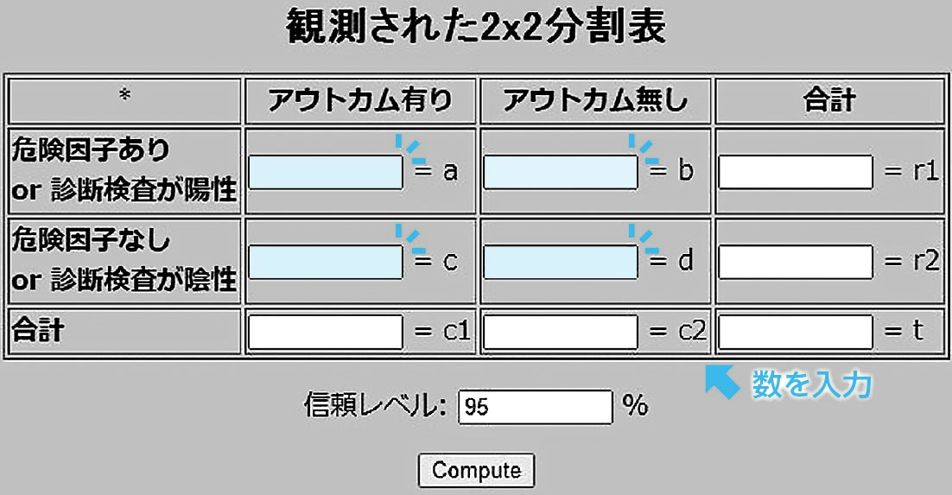Click the 合計 column header
952x495 pixels.
tap(829, 100)
